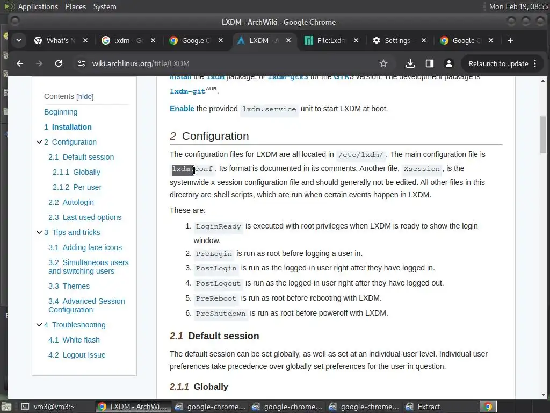Screen dimensions: 550x413
Task: Go to 4.1 White flash in contents
Action: tap(74, 340)
